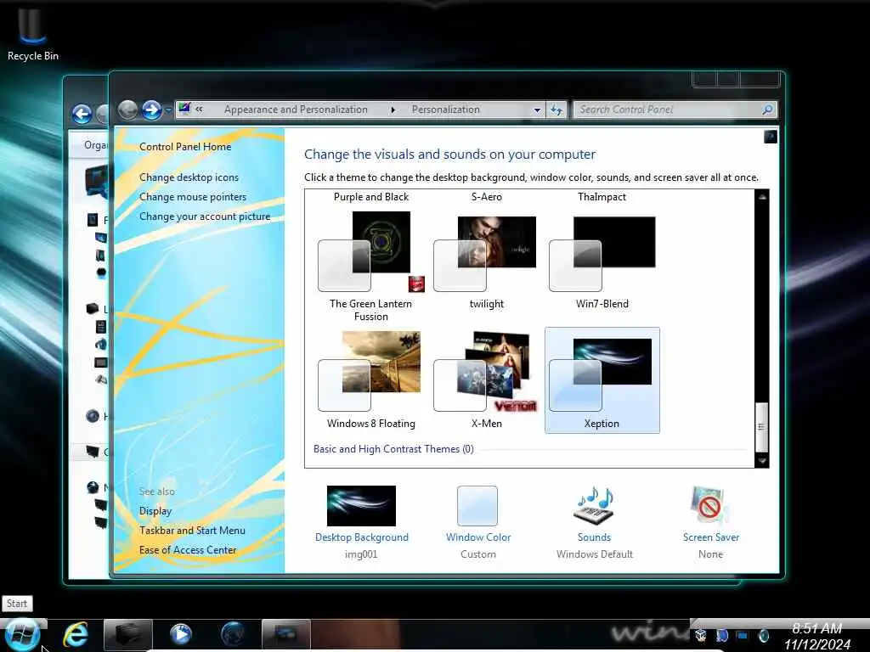This screenshot has width=870, height=652.
Task: Click the theme list scrollbar thumb
Action: [x=762, y=426]
